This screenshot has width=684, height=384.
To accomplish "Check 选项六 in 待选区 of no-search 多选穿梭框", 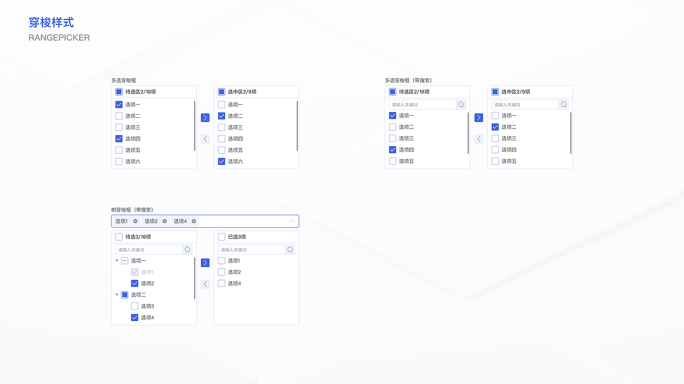I will point(119,162).
